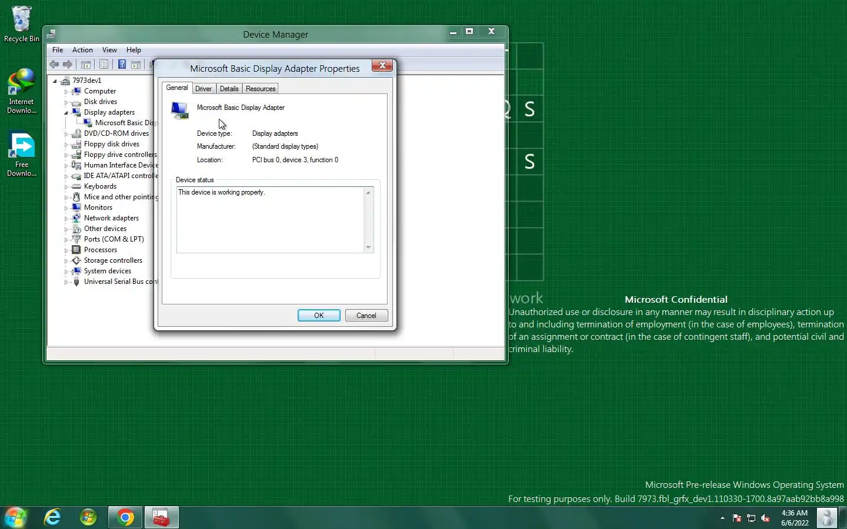Toggle the show/hide console tree toolbar icon
Screen dimensions: 847x529
point(86,65)
